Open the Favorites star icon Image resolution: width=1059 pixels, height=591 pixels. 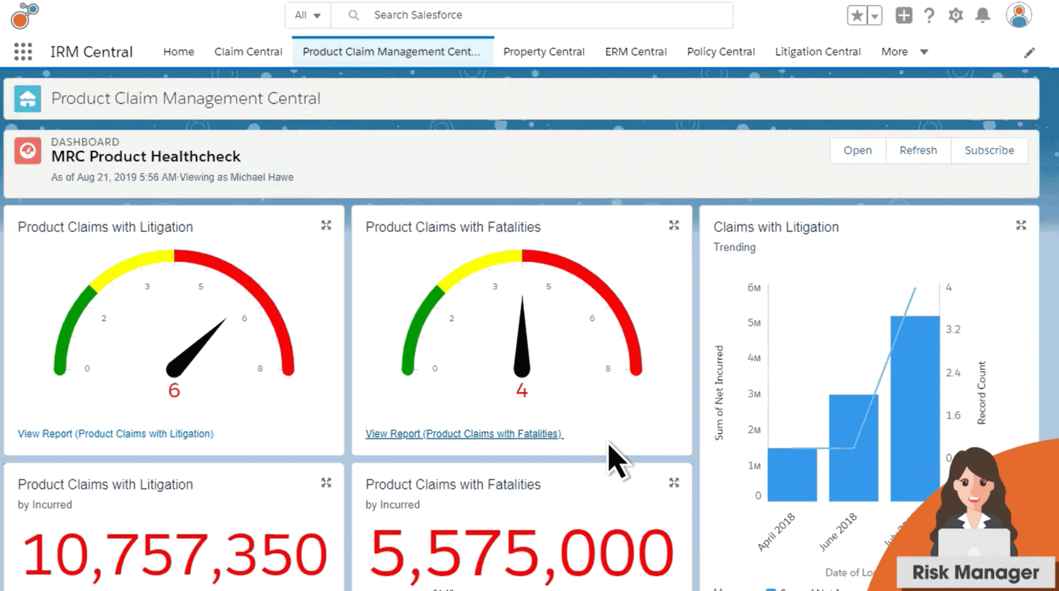tap(857, 15)
